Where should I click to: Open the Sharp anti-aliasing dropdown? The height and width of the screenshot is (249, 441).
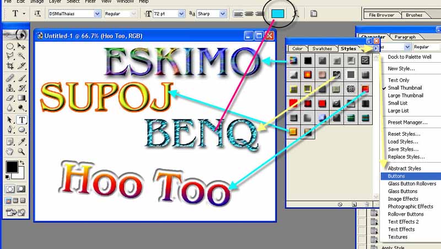(223, 13)
